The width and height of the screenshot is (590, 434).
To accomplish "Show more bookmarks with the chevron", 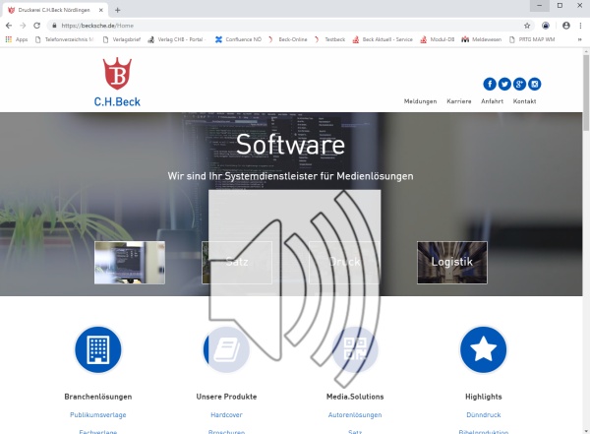I will point(579,39).
